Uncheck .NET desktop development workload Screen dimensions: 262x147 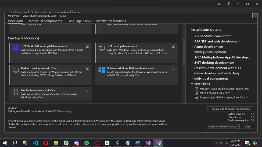174,46
